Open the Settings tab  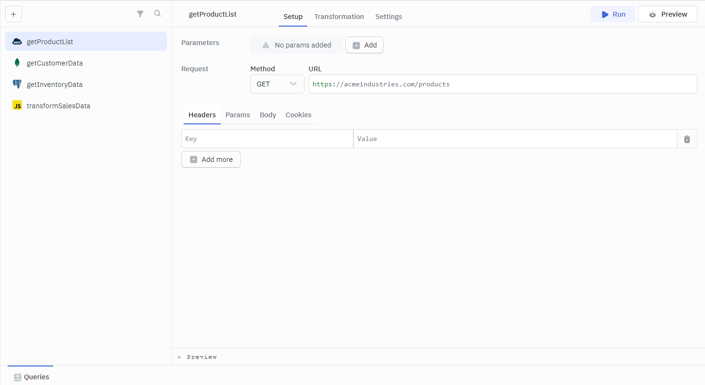coord(388,17)
